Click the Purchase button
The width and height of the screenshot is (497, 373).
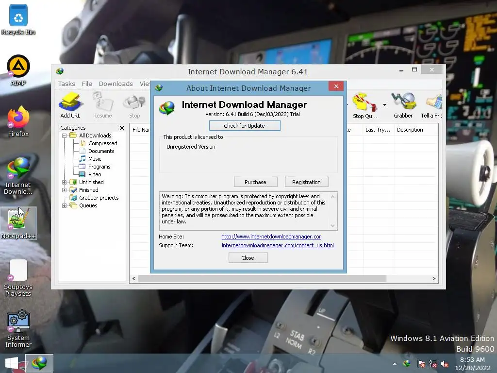coord(255,182)
